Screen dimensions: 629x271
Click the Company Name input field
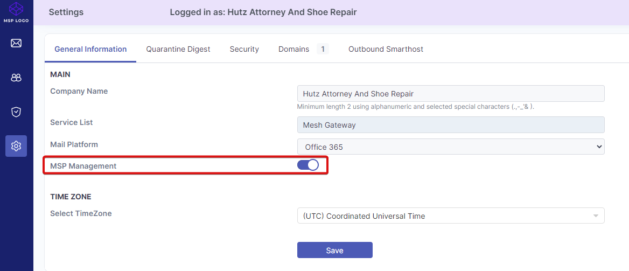click(x=450, y=94)
